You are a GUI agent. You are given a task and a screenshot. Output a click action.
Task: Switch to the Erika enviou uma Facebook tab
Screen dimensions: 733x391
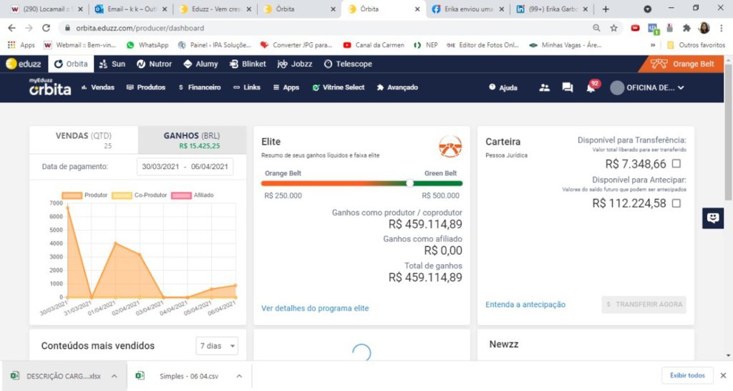[467, 9]
